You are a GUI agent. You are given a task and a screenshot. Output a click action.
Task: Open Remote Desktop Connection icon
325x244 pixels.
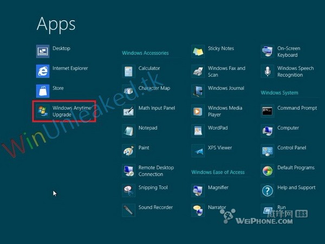click(129, 171)
